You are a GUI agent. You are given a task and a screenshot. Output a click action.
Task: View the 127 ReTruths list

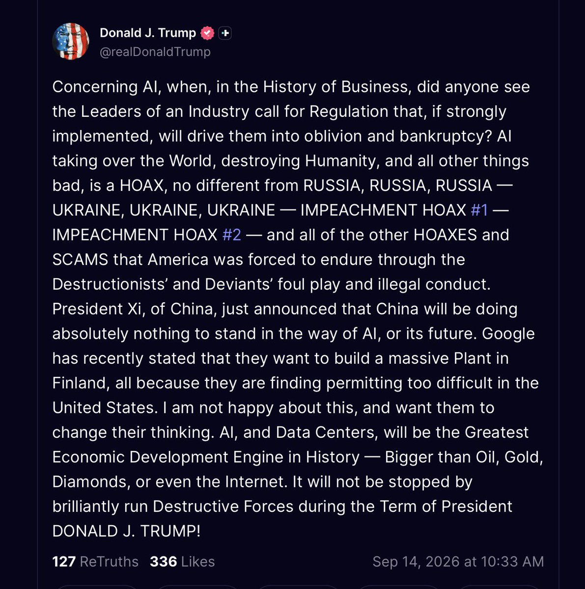click(x=95, y=562)
